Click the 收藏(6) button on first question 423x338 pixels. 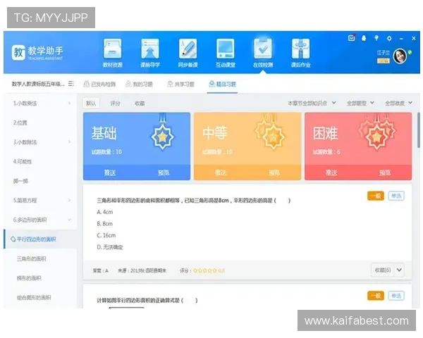(383, 270)
